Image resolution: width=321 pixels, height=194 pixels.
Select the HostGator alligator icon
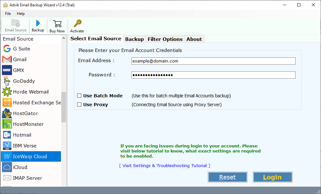click(7, 113)
